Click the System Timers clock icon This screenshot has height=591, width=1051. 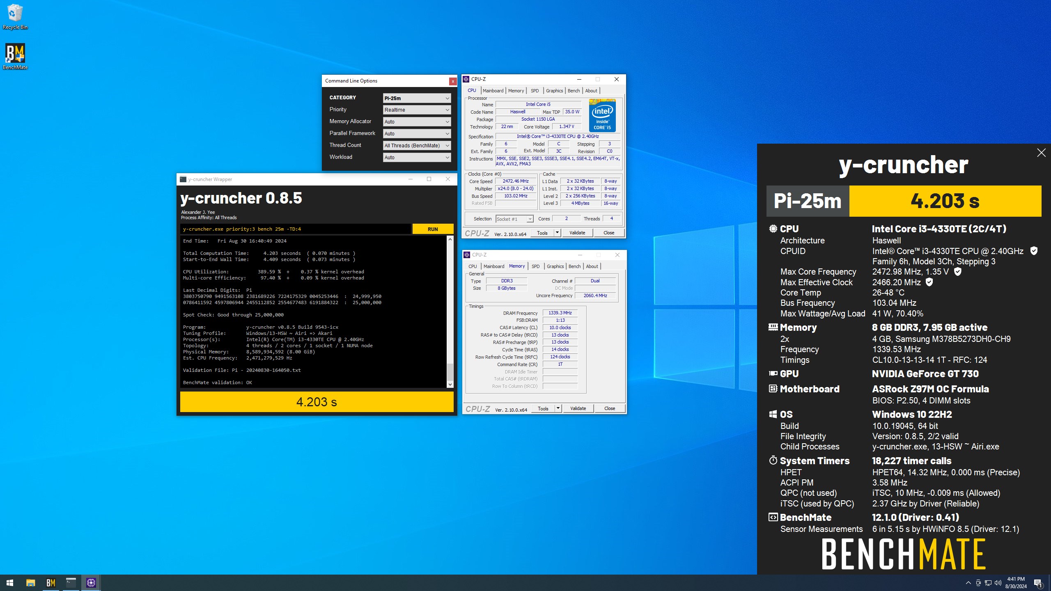point(773,460)
